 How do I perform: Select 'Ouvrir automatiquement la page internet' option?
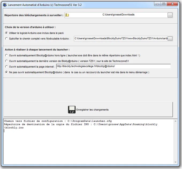tap(30, 67)
